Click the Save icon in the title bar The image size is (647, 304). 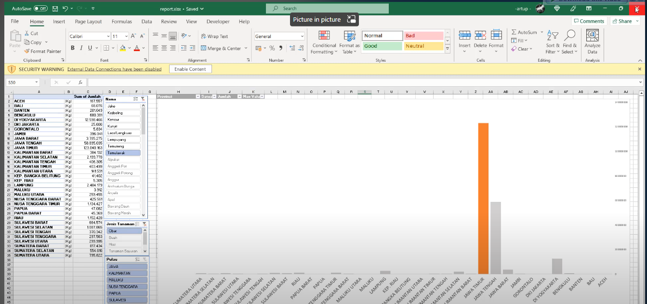(55, 9)
